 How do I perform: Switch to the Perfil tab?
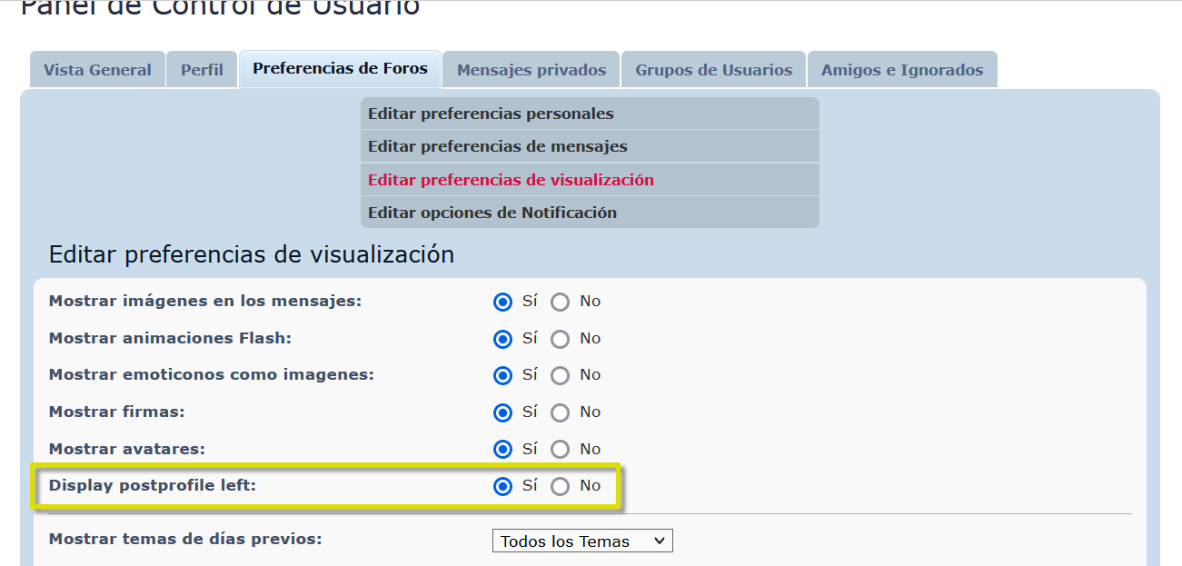tap(202, 70)
